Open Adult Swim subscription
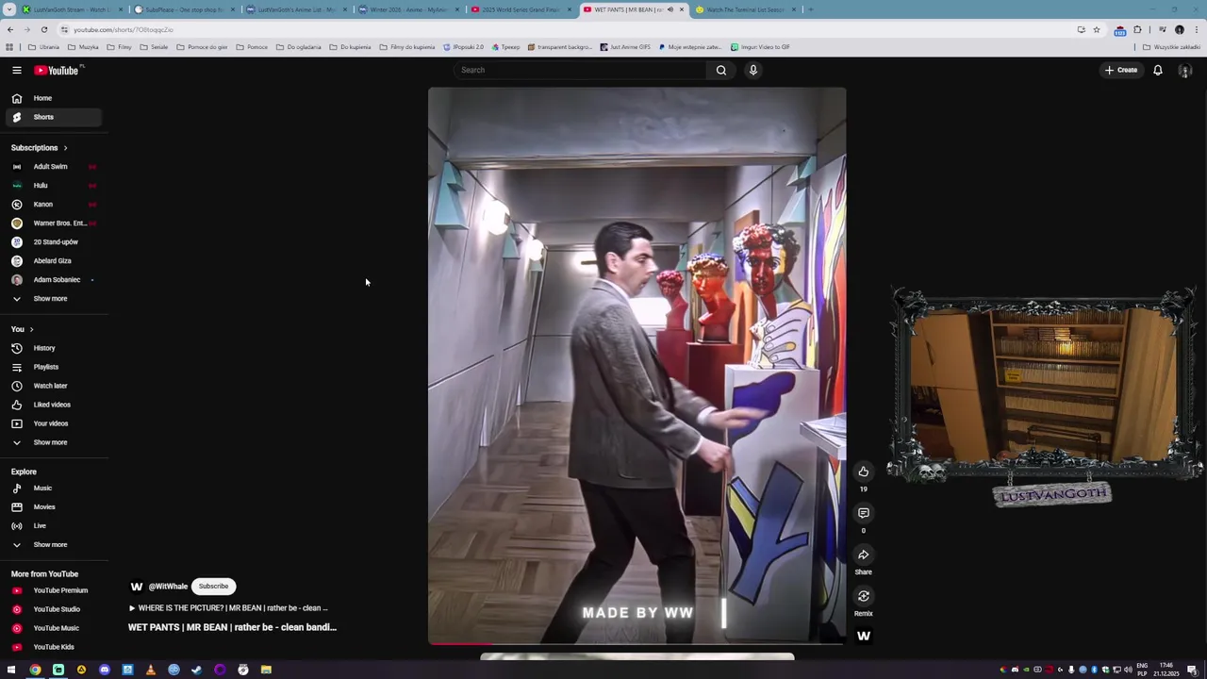Screen dimensions: 1207x679 click(x=54, y=167)
